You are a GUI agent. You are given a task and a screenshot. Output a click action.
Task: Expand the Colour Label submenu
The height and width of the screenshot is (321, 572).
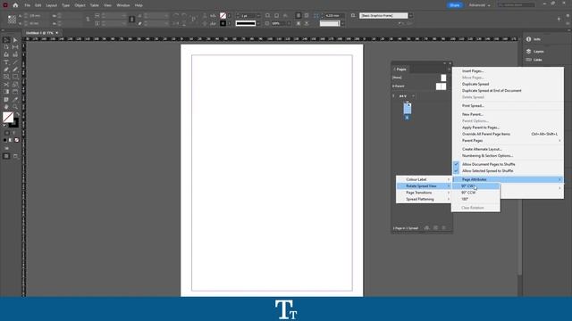coord(424,179)
